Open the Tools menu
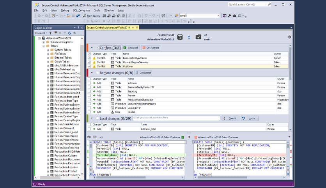 [97, 10]
